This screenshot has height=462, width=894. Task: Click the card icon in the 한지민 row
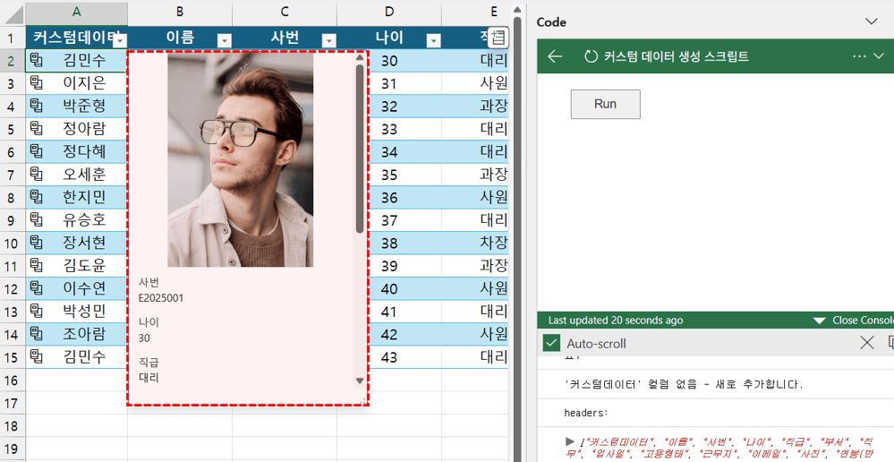37,197
